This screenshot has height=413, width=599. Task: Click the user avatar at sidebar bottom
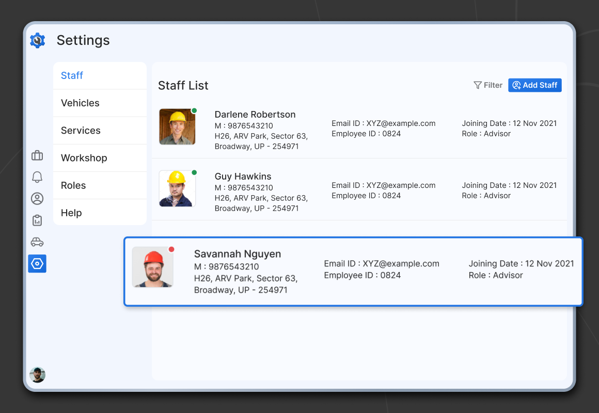pos(37,375)
